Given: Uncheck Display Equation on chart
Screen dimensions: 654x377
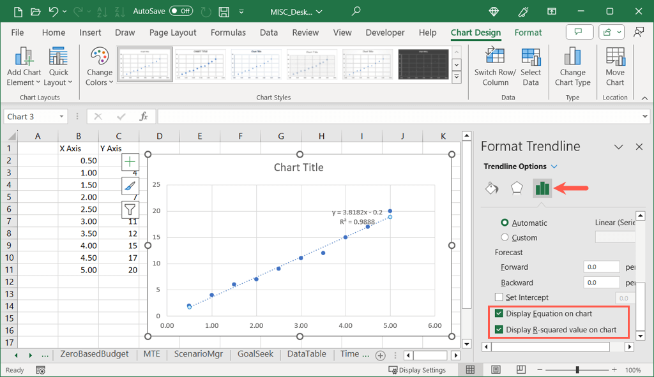Looking at the screenshot, I should point(499,314).
